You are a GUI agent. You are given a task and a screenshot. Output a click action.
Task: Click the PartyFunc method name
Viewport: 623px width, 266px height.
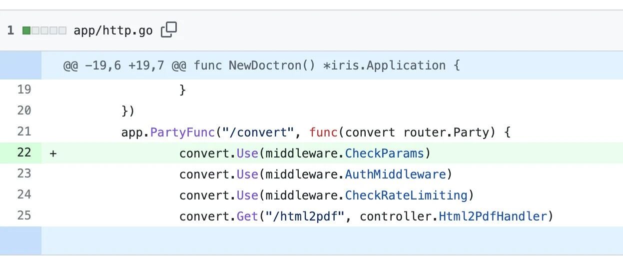tap(182, 132)
